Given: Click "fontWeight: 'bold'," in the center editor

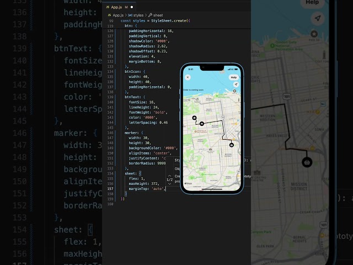Looking at the screenshot, I should [x=148, y=113].
